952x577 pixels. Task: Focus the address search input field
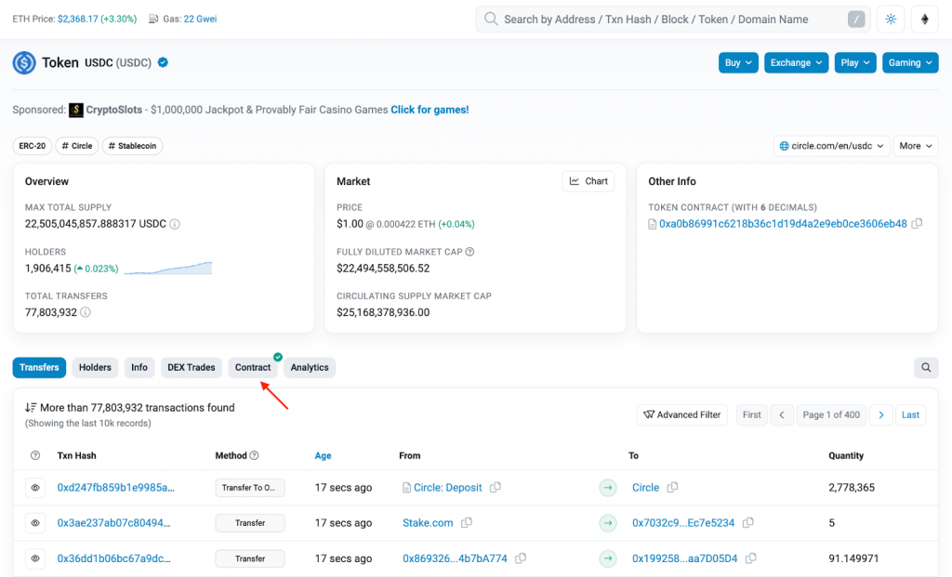coord(673,20)
